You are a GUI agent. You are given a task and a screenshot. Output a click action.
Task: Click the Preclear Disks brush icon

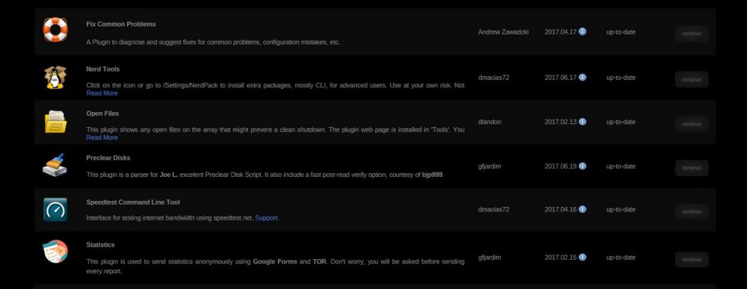(55, 166)
